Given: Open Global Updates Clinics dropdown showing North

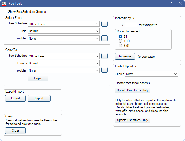Looking at the screenshot, I should [x=151, y=74].
